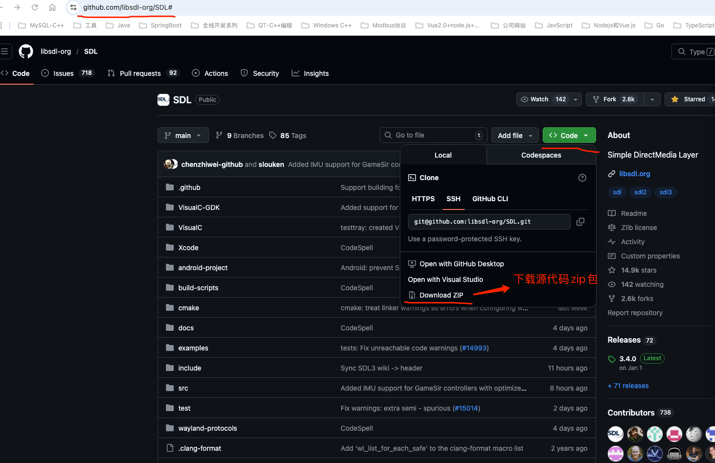Open the VisualC-GDK folder
Image resolution: width=715 pixels, height=463 pixels.
[199, 208]
